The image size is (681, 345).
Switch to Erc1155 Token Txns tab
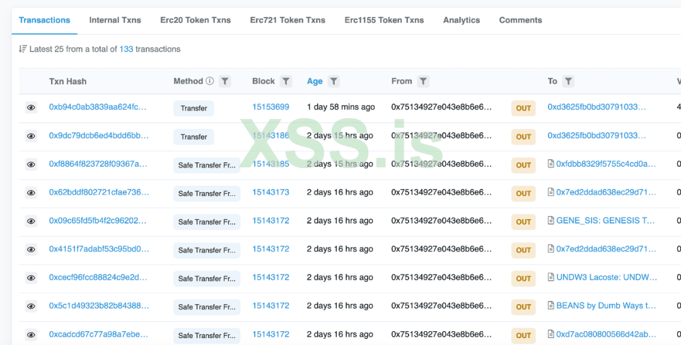coord(385,20)
